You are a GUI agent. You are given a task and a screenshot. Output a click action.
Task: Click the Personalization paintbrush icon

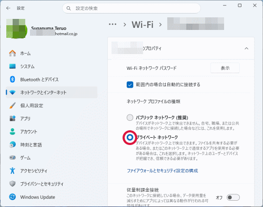(x=13, y=106)
